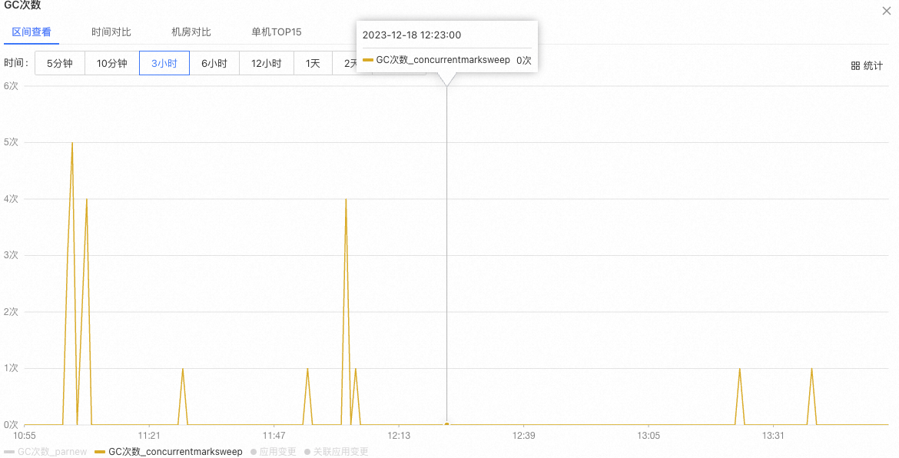Change time range to 1天
The image size is (899, 458).
(313, 63)
